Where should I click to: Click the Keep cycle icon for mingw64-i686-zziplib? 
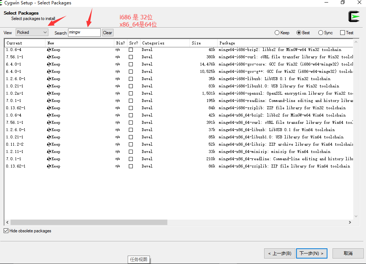[x=49, y=108]
